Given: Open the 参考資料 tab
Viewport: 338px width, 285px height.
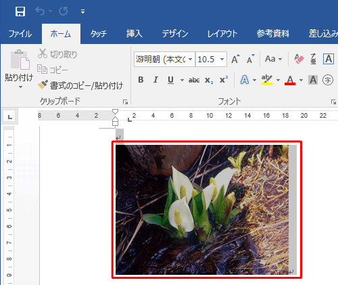Looking at the screenshot, I should [x=273, y=34].
